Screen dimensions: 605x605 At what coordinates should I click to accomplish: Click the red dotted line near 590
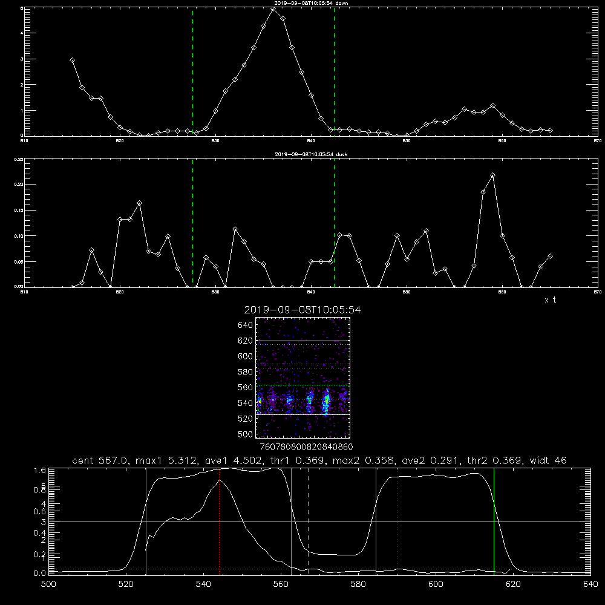[x=397, y=521]
